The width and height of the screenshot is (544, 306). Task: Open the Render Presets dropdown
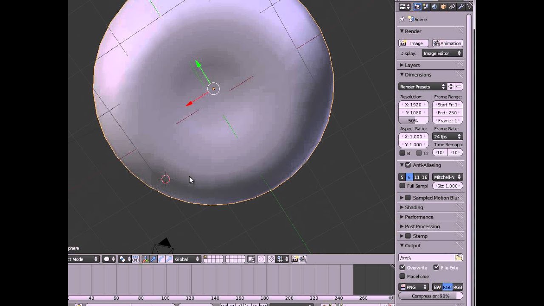pyautogui.click(x=422, y=87)
